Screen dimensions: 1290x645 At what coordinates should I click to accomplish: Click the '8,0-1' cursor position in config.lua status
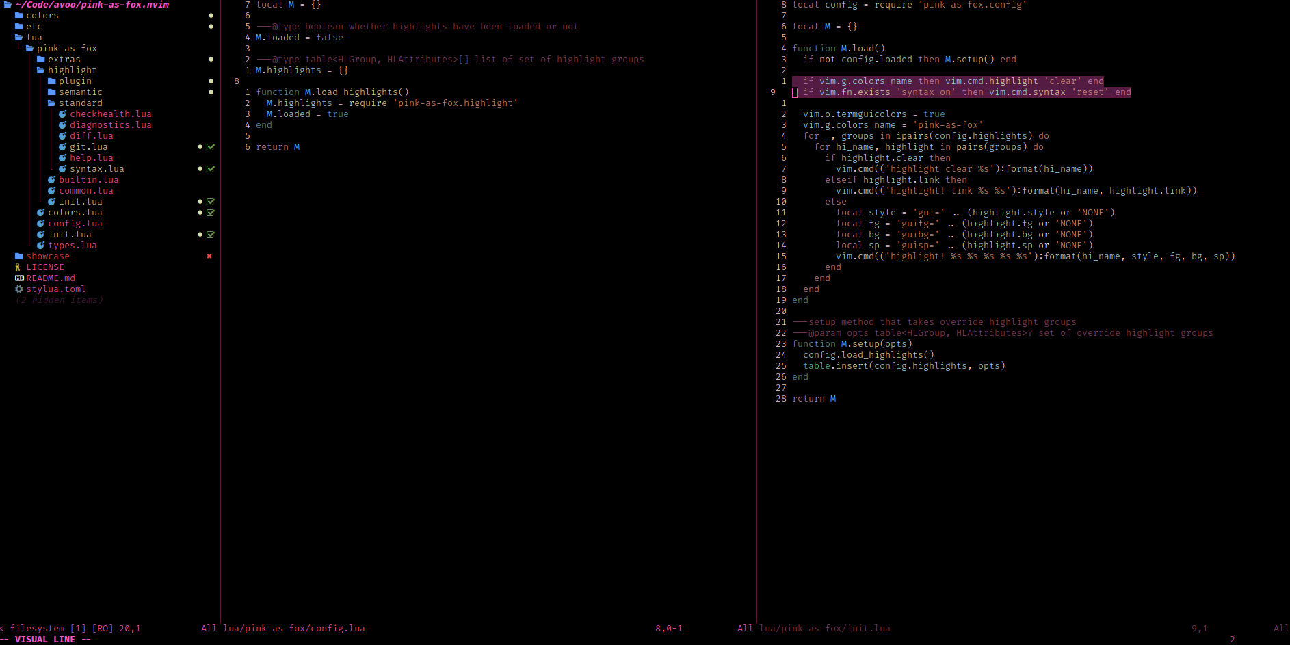[x=669, y=629]
